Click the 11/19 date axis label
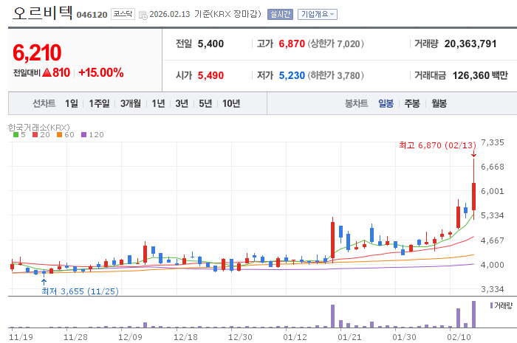The height and width of the screenshot is (343, 517). (21, 337)
